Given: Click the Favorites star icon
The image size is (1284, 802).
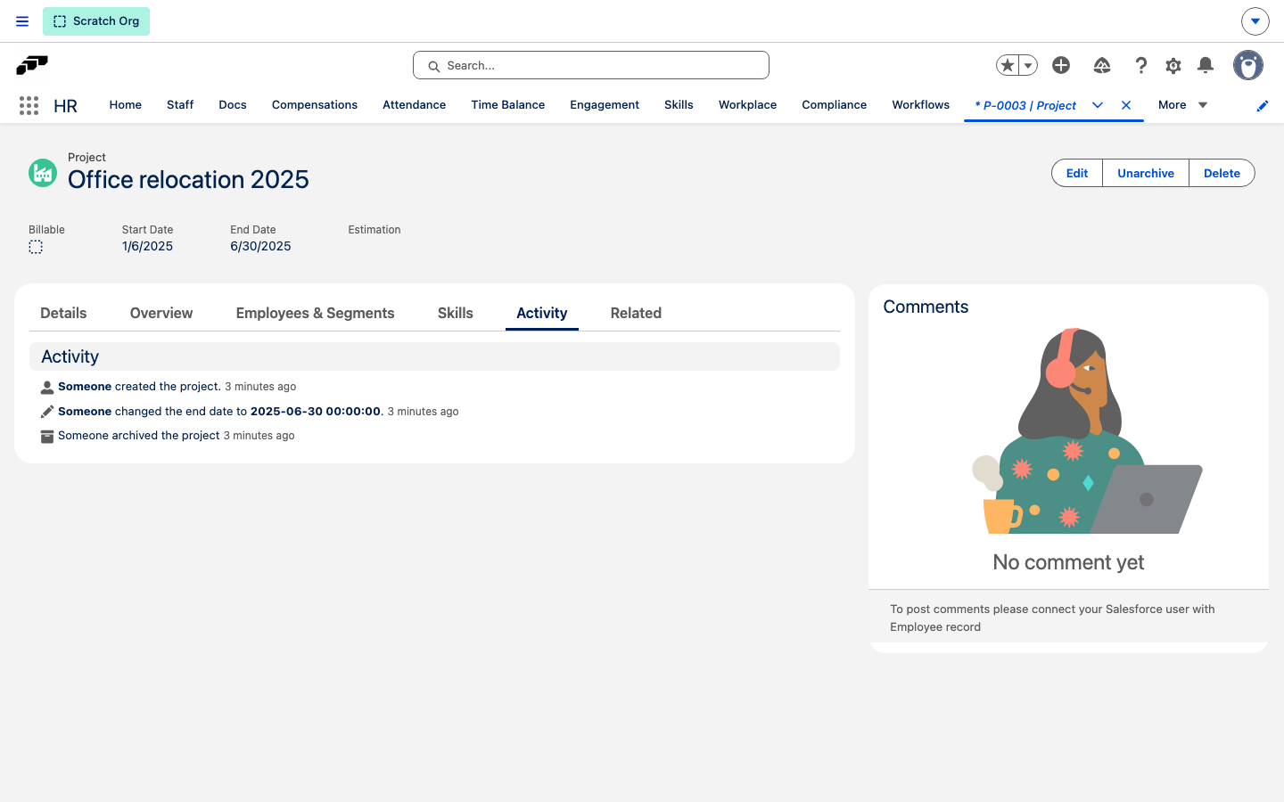Looking at the screenshot, I should click(x=1008, y=65).
